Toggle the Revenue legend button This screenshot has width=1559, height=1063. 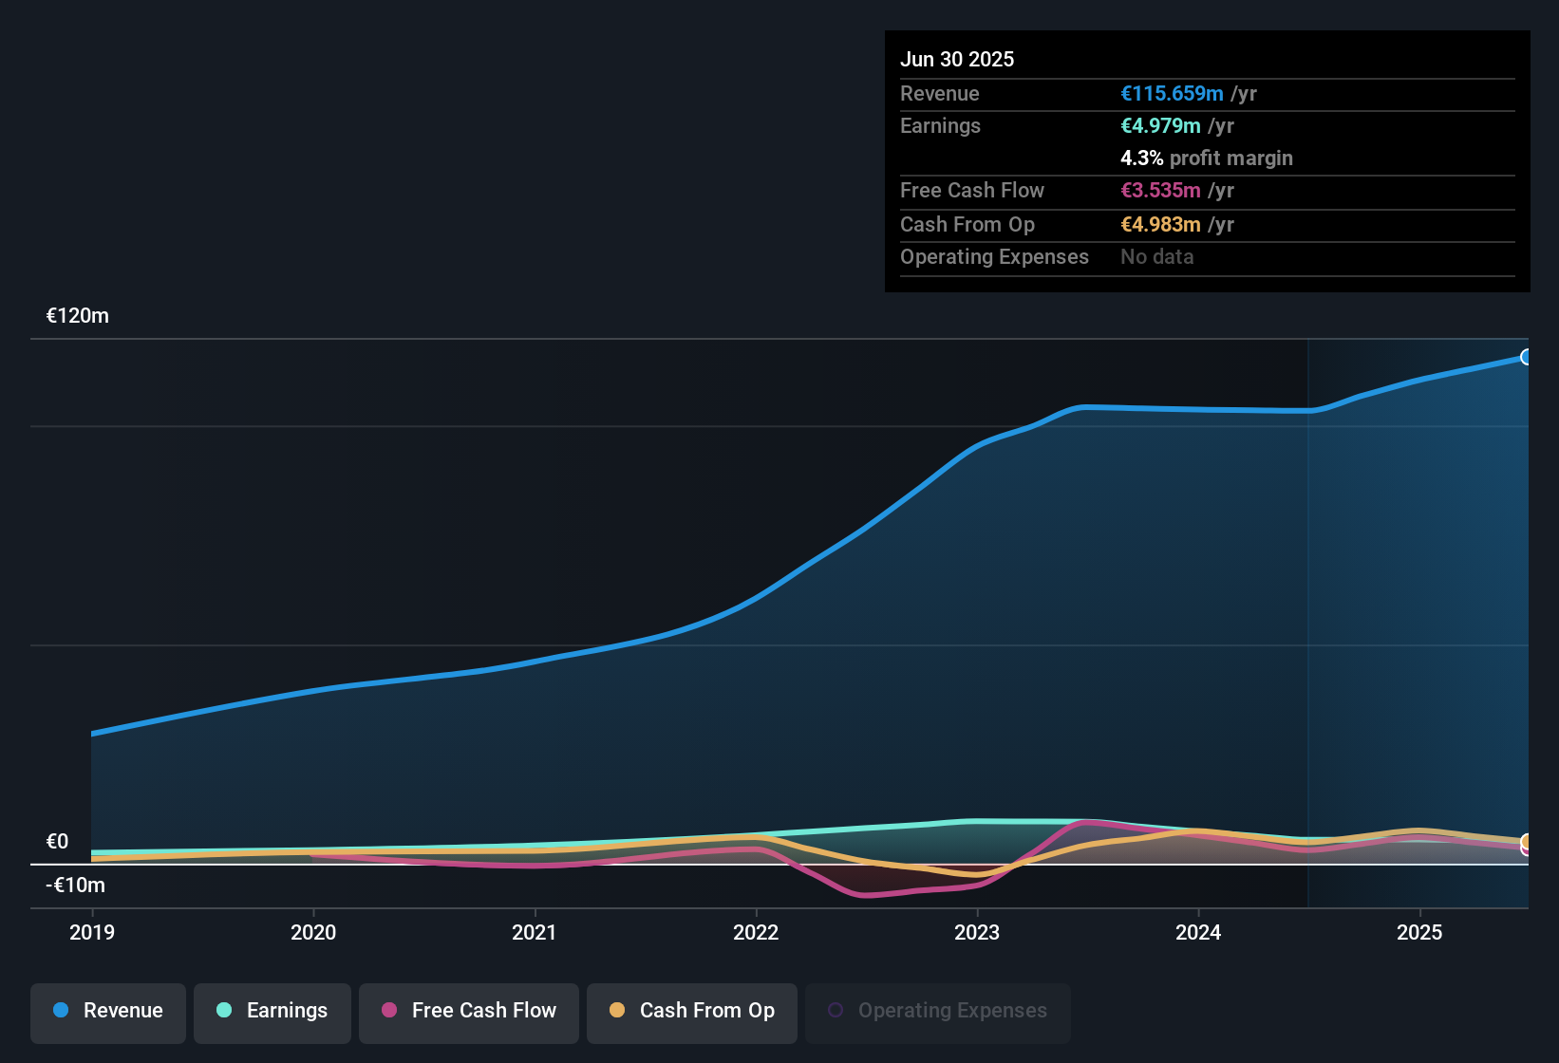(x=108, y=1013)
